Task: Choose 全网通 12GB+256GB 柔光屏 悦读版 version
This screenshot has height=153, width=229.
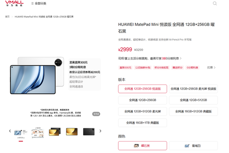Action: pos(193,89)
